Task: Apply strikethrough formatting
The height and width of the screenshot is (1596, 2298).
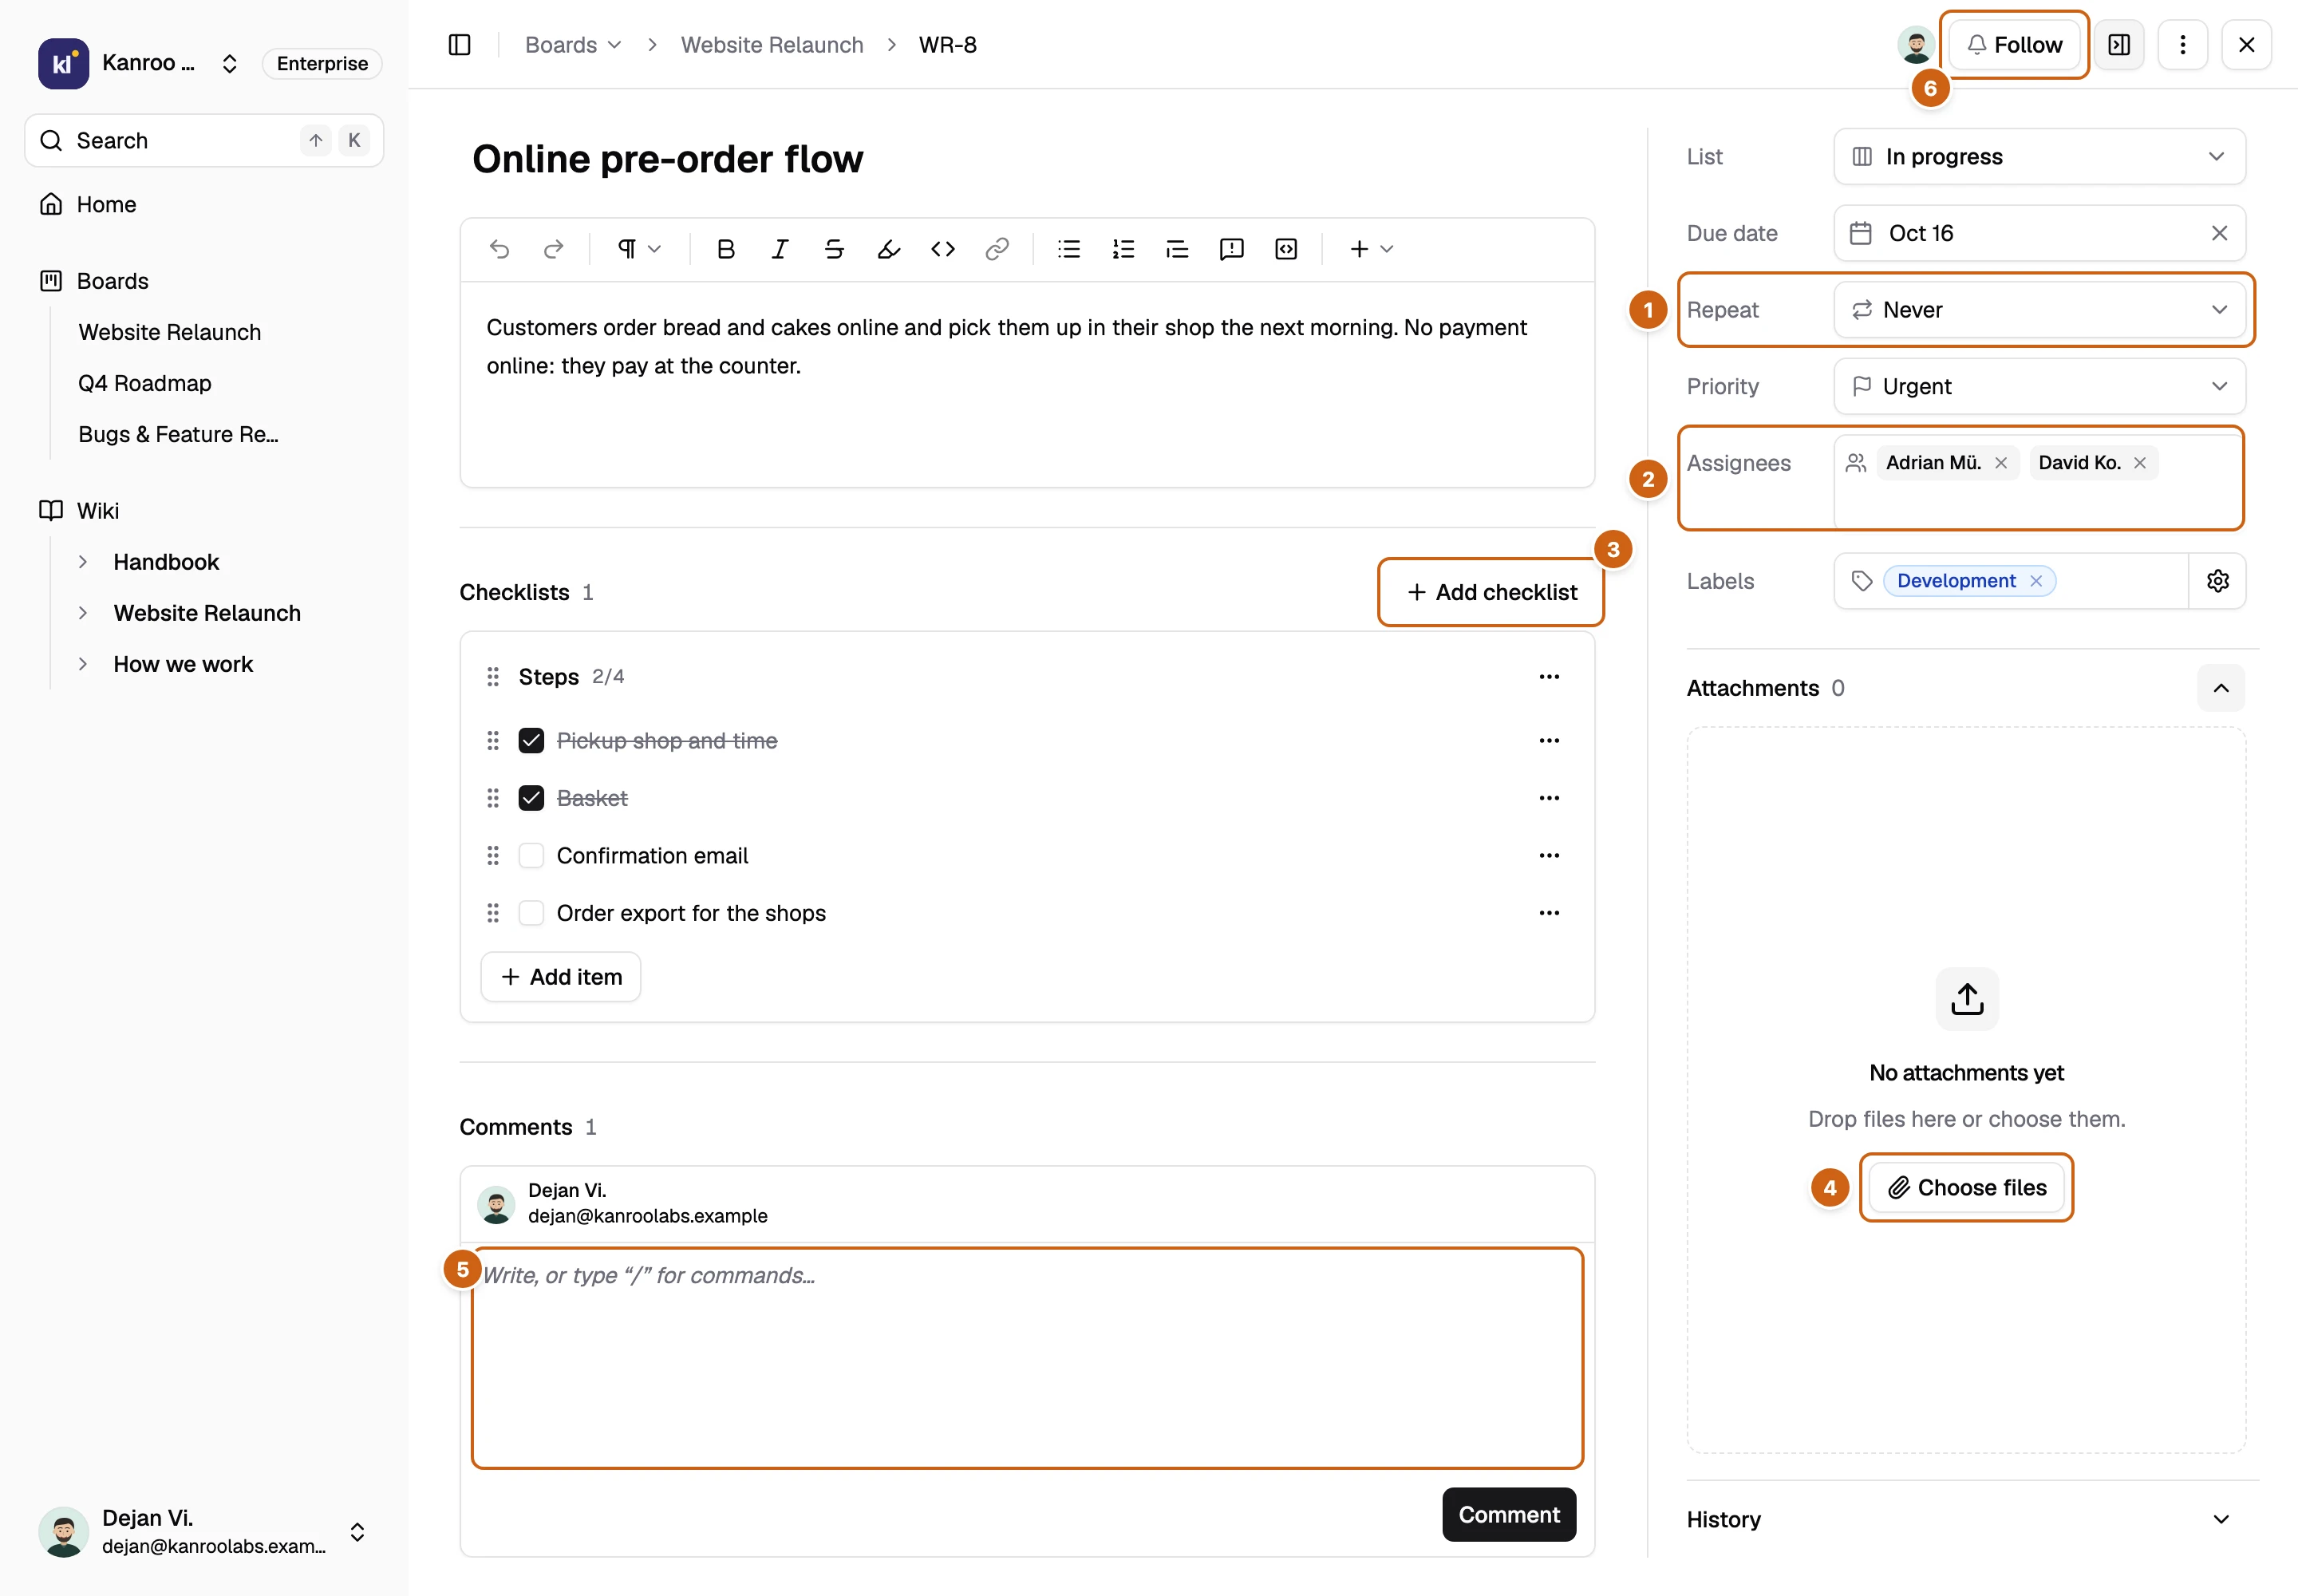Action: pos(834,249)
